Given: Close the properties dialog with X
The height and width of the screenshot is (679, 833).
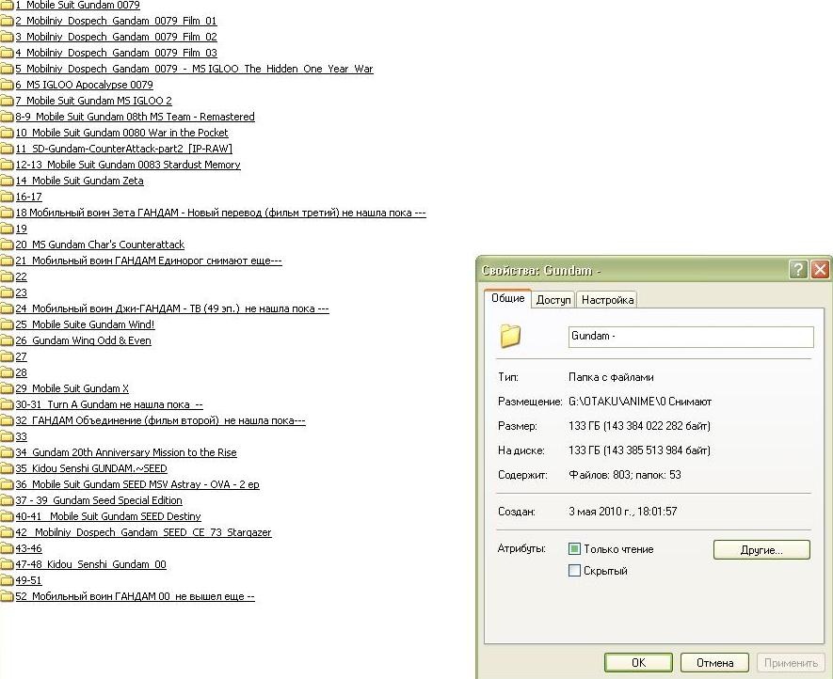Looking at the screenshot, I should 820,270.
